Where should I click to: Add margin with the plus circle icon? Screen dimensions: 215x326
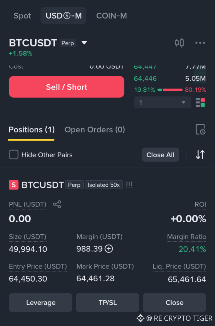109,249
